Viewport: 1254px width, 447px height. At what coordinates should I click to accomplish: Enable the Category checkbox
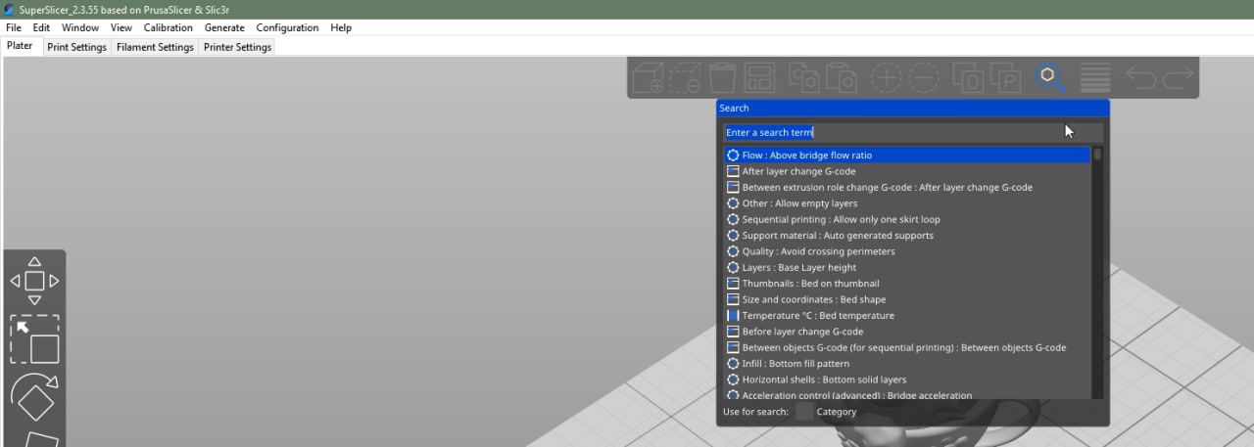pos(804,412)
